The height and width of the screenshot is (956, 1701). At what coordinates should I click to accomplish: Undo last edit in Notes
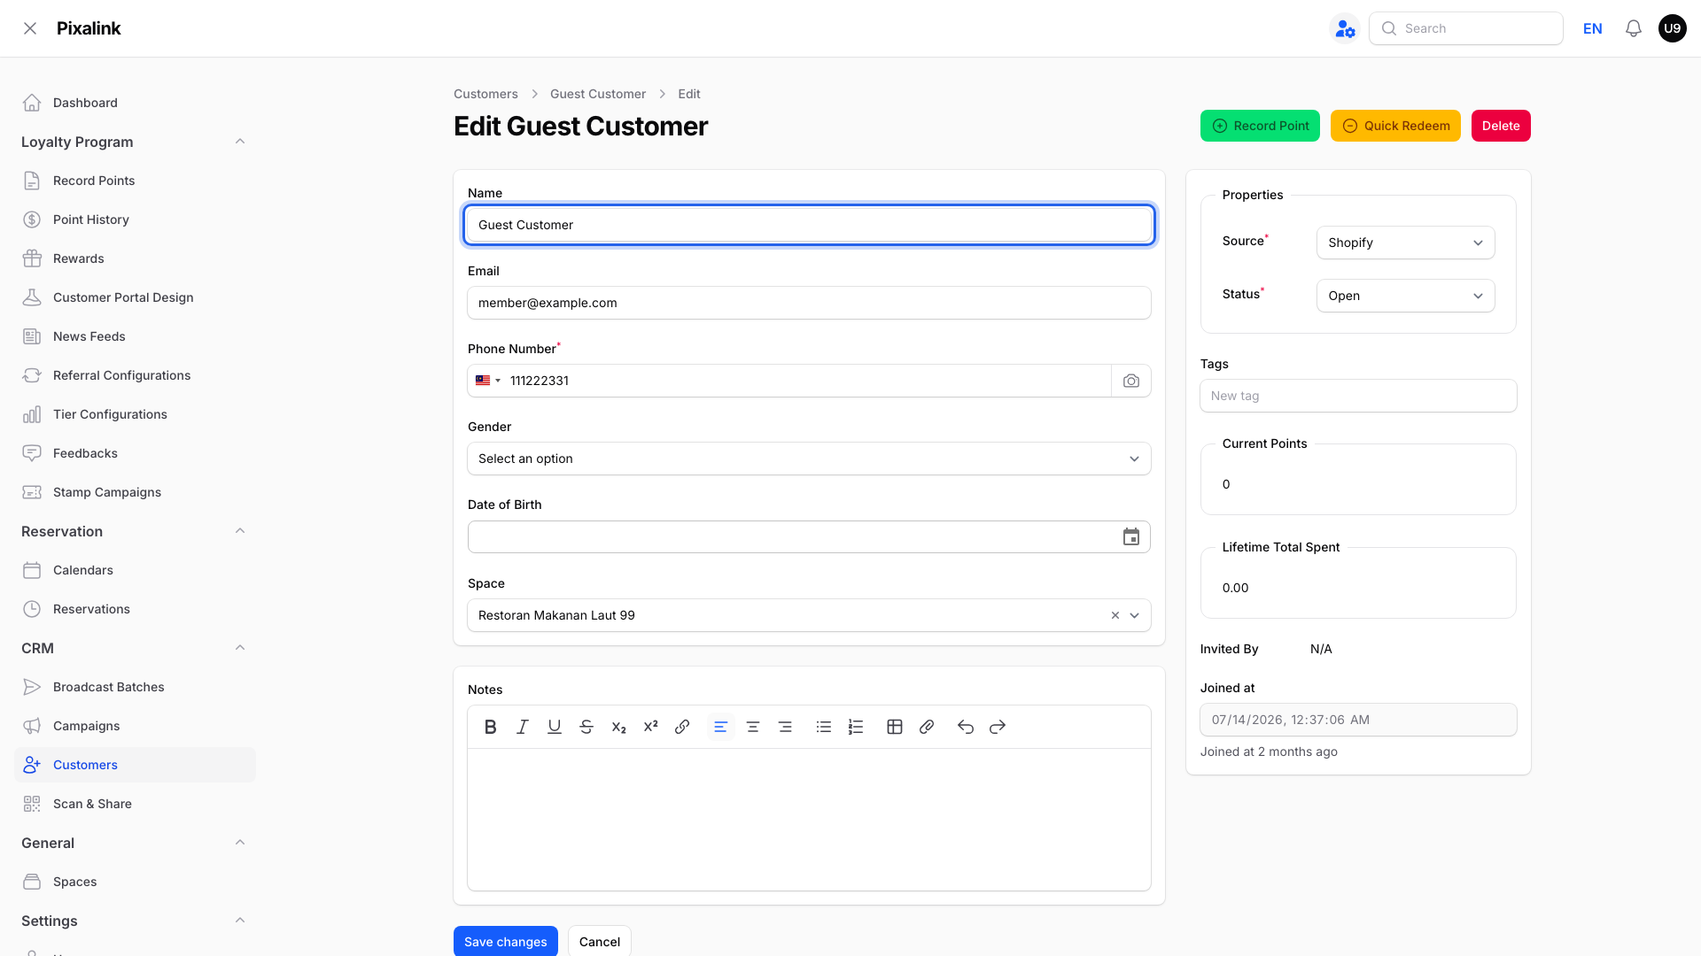point(966,727)
